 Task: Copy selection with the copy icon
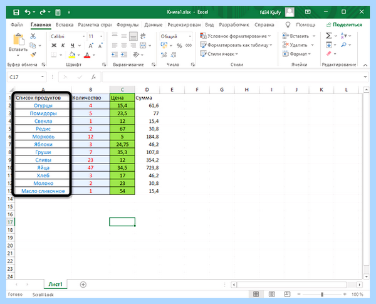pos(33,45)
